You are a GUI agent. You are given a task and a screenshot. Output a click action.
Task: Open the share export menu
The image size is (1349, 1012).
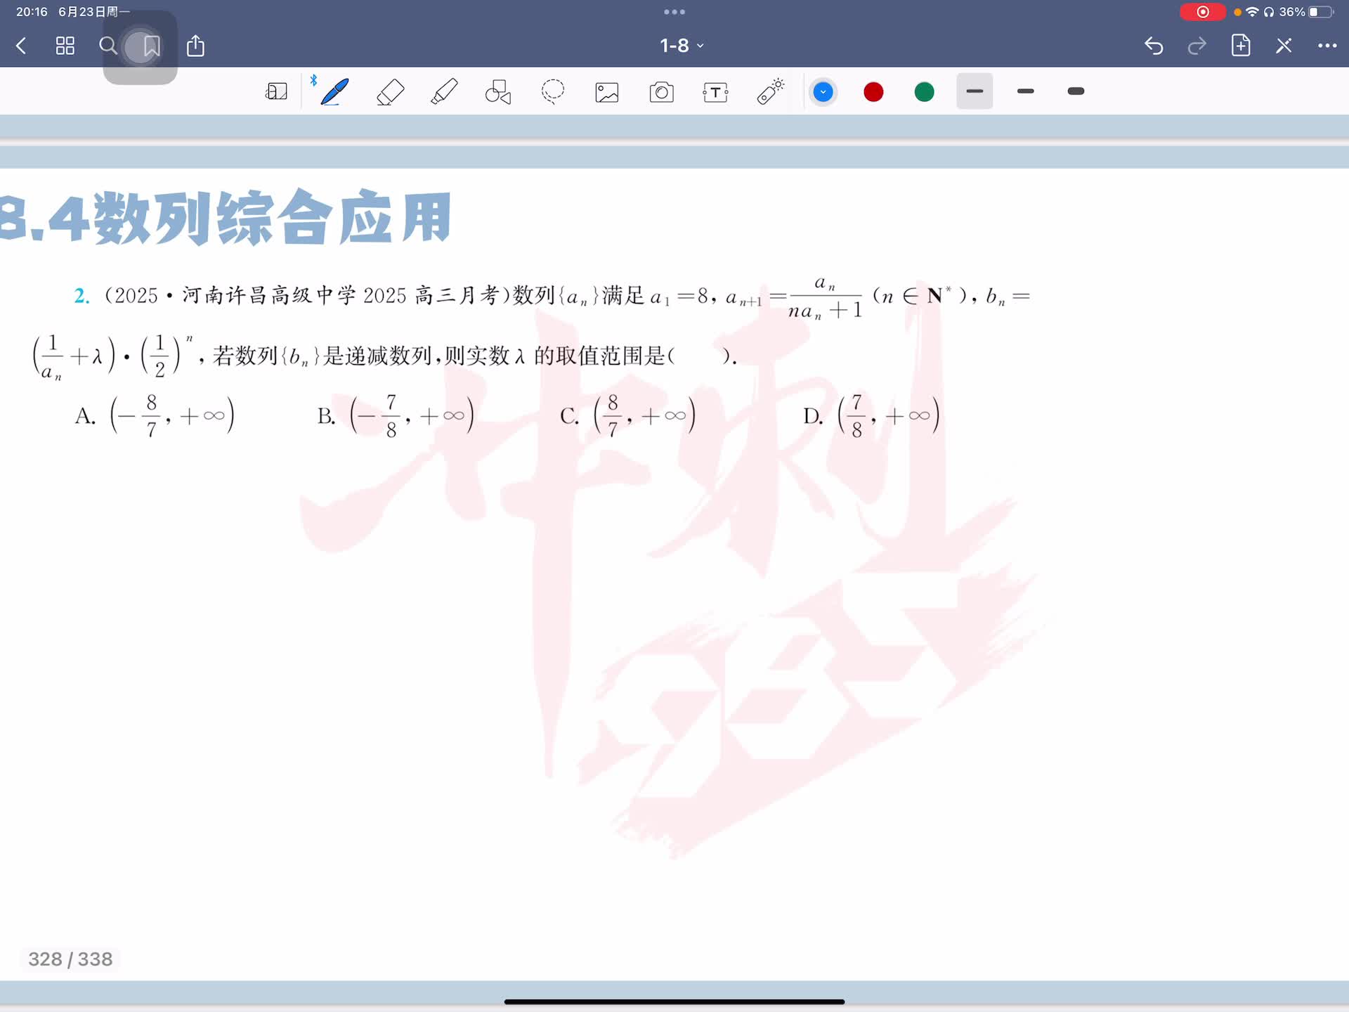195,46
